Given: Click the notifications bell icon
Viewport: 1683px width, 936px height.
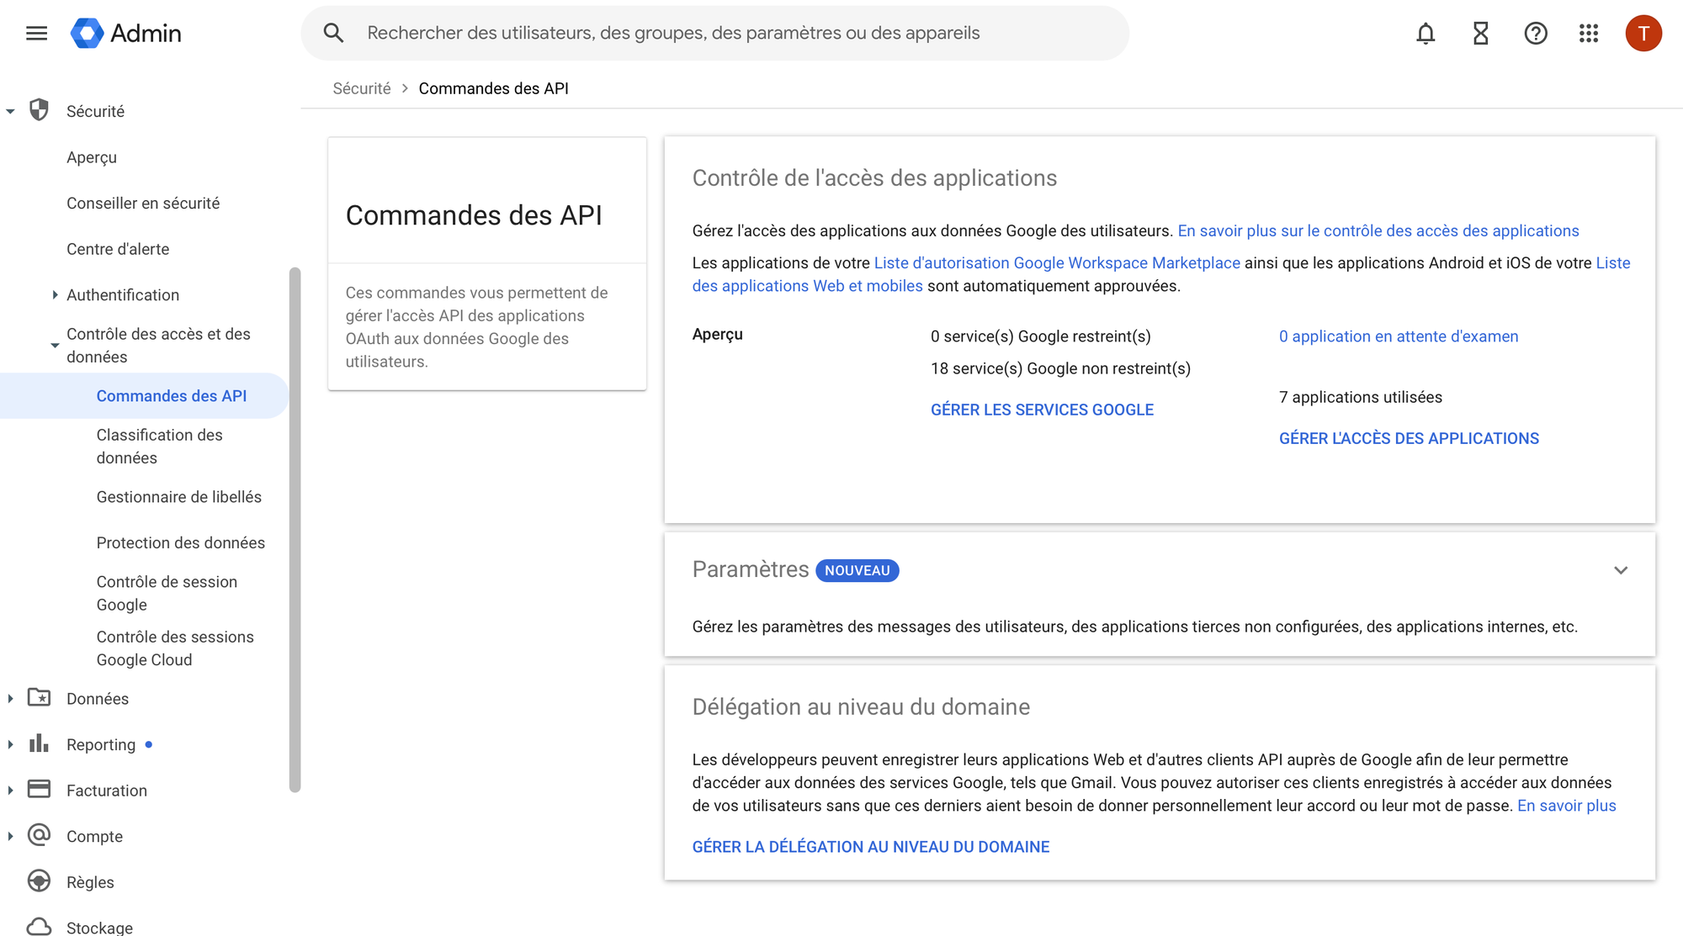Looking at the screenshot, I should [1426, 33].
